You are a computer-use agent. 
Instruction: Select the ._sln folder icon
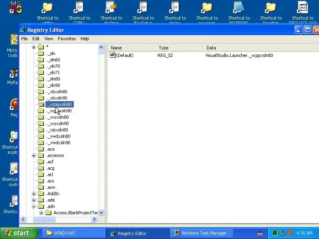41,53
